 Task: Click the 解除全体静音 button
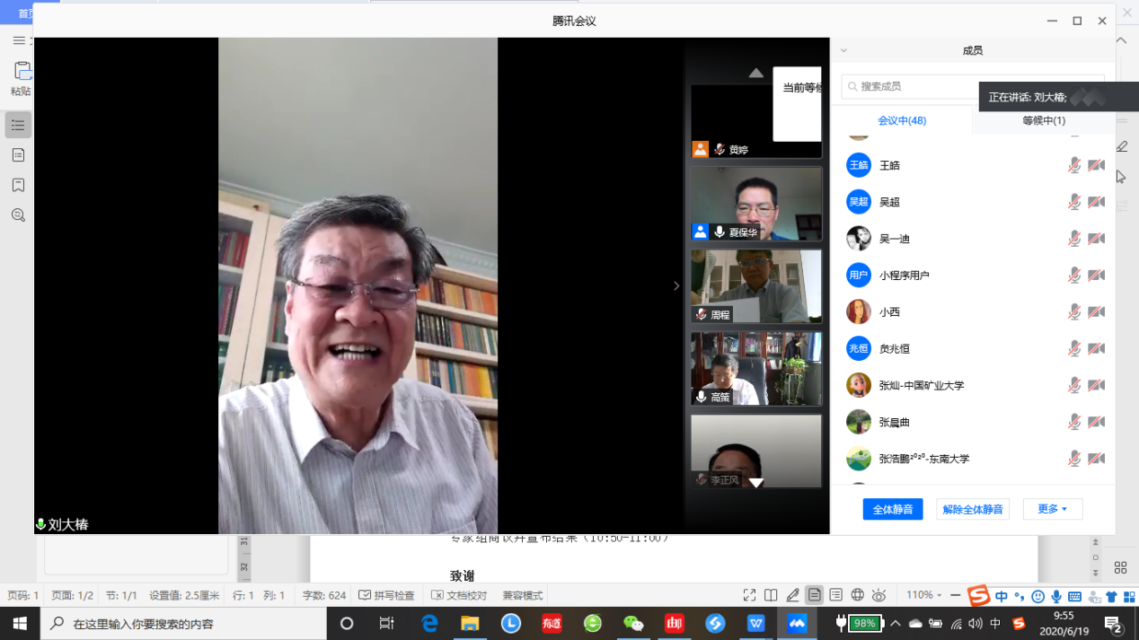tap(972, 509)
